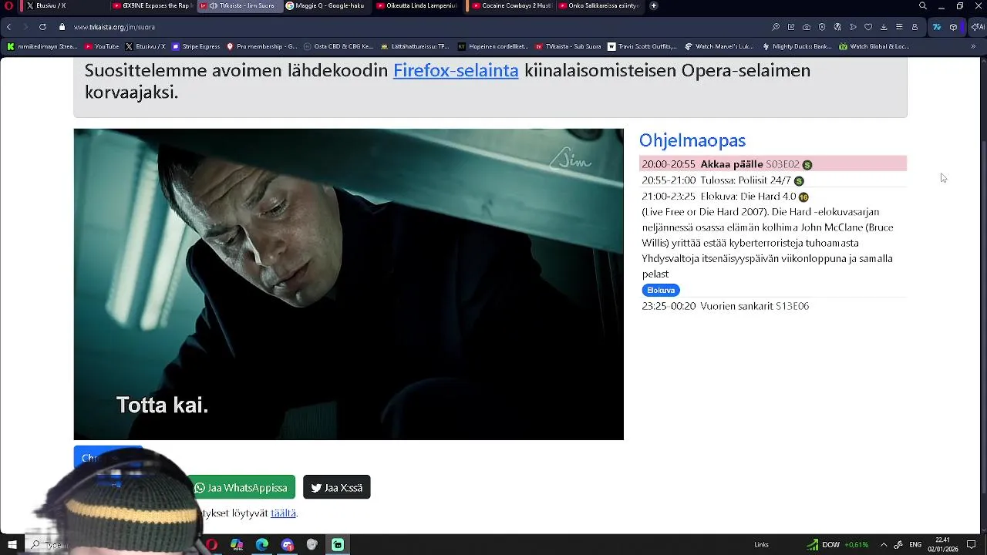Open the player/flow arrow icon

click(x=853, y=27)
